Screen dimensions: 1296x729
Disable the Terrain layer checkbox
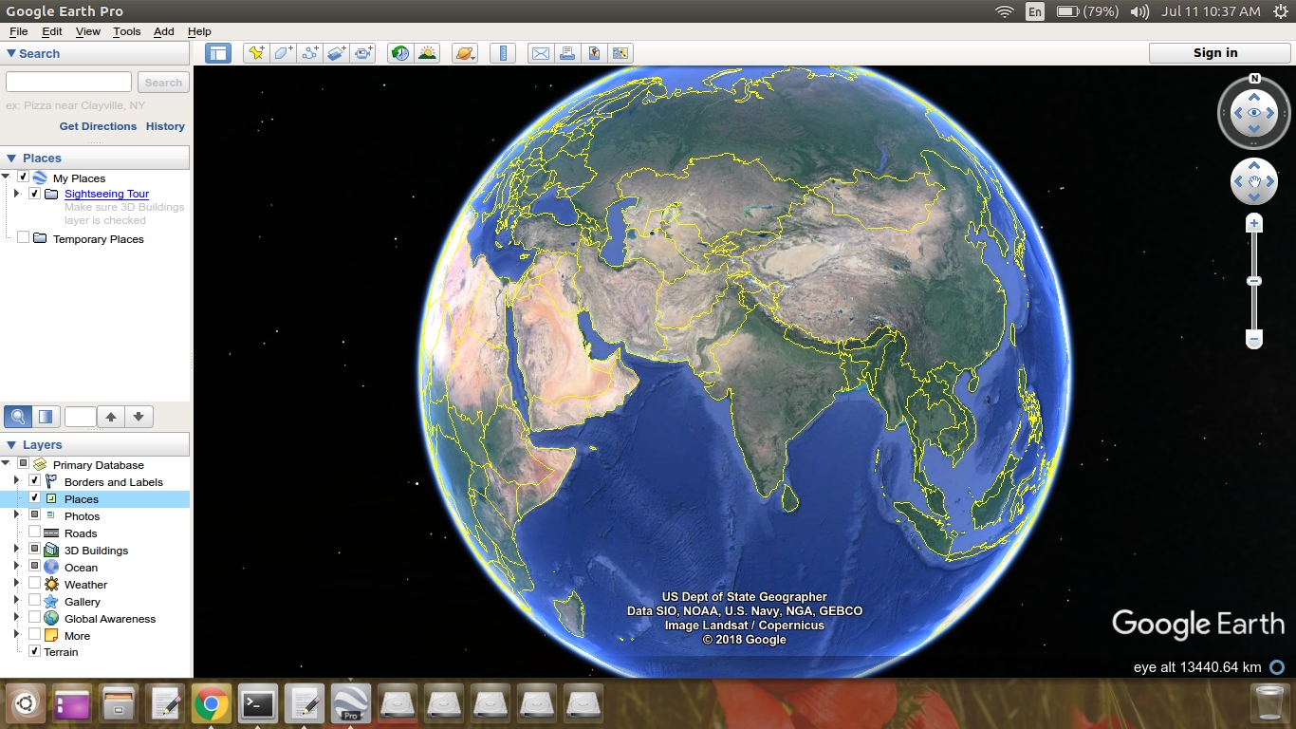35,651
